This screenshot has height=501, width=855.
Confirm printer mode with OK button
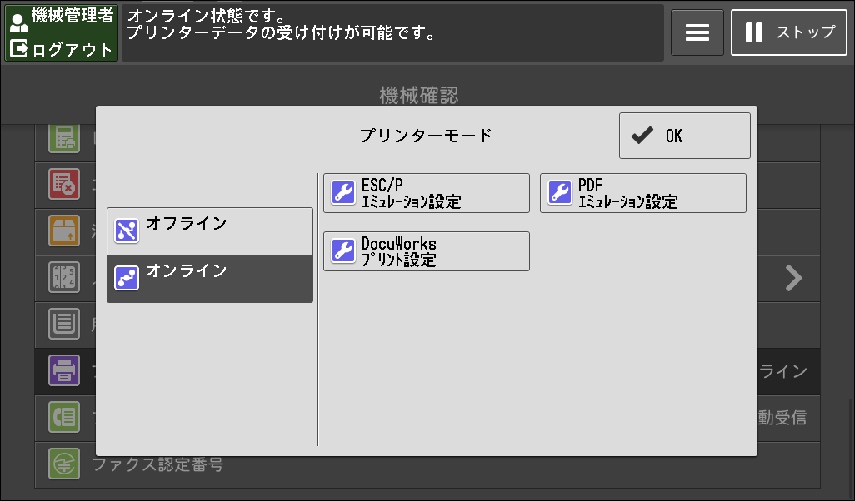[685, 136]
